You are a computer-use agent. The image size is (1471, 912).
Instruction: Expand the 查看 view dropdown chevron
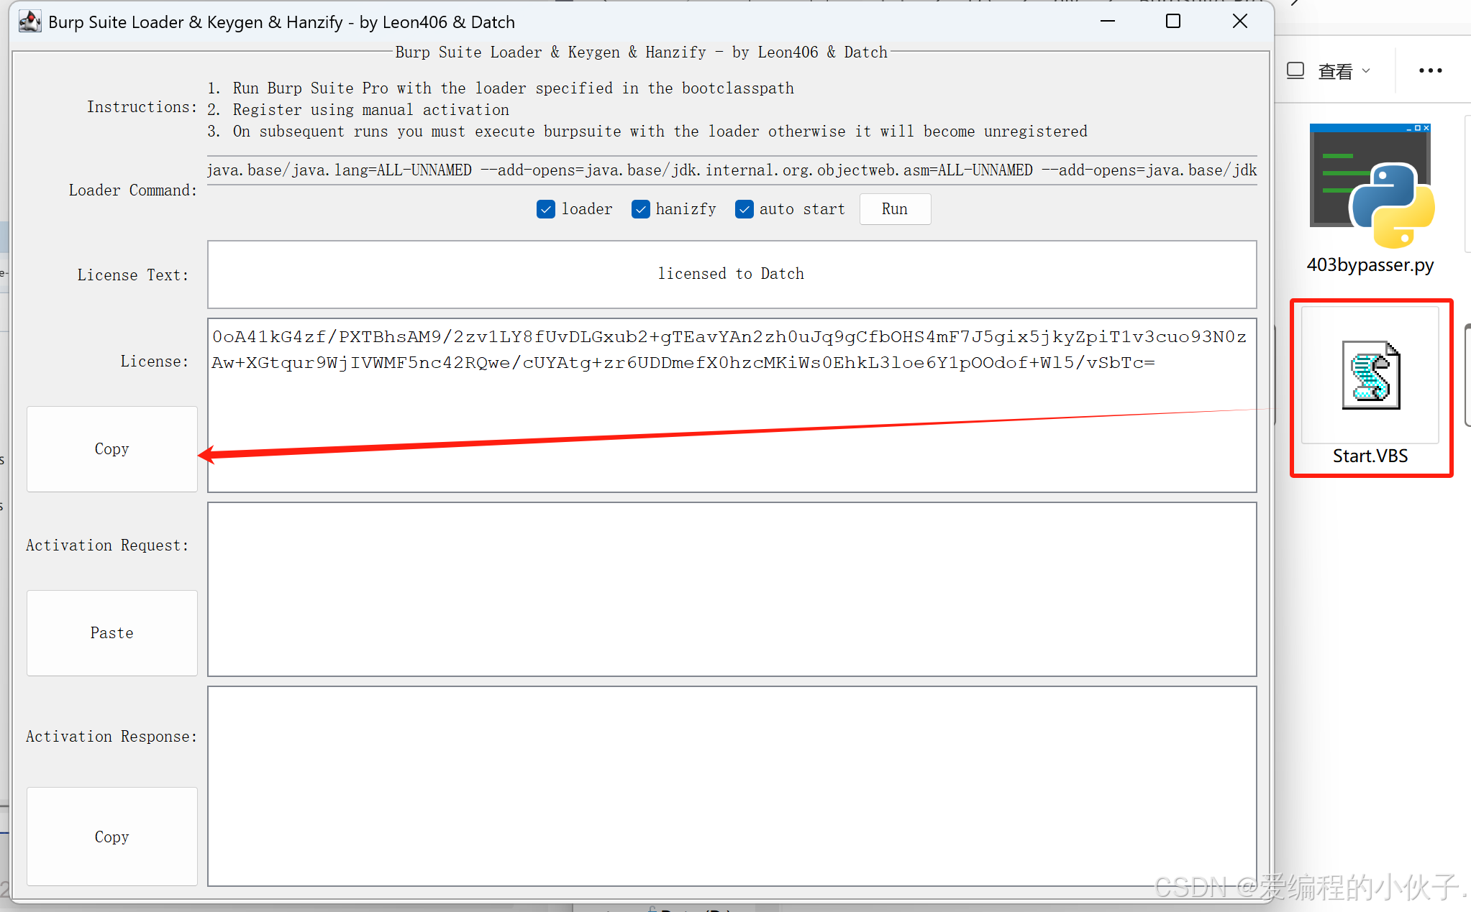click(x=1366, y=70)
